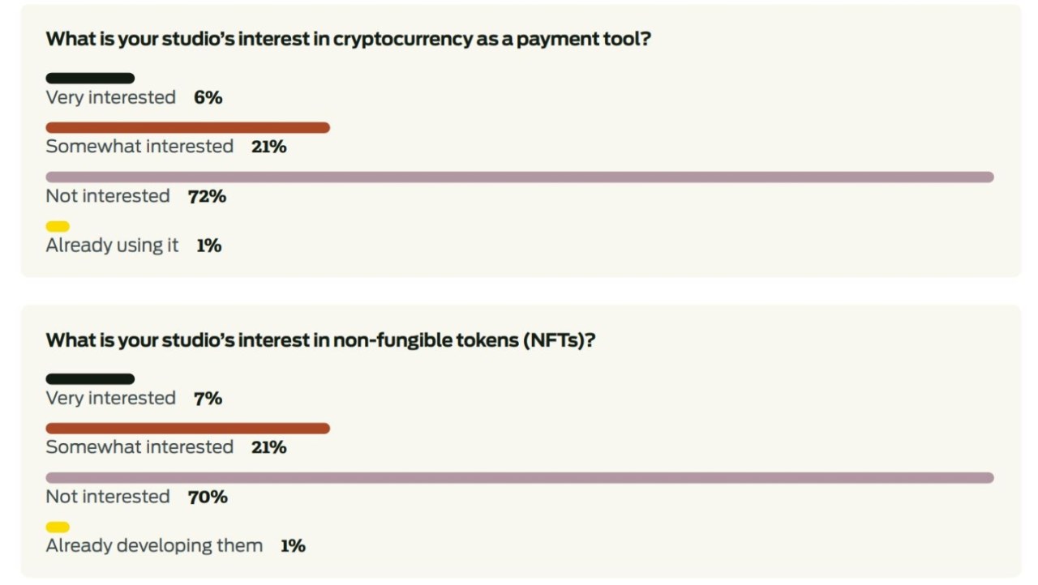The width and height of the screenshot is (1038, 585).
Task: Click the Not interested label in the NFTs chart
Action: tap(107, 497)
